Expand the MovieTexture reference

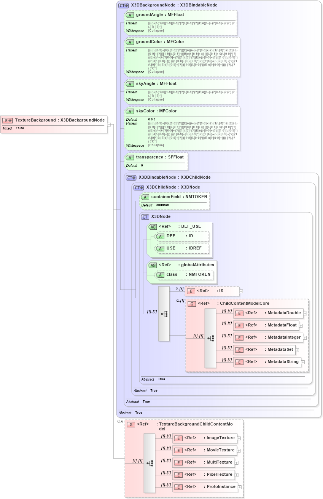coord(239,451)
